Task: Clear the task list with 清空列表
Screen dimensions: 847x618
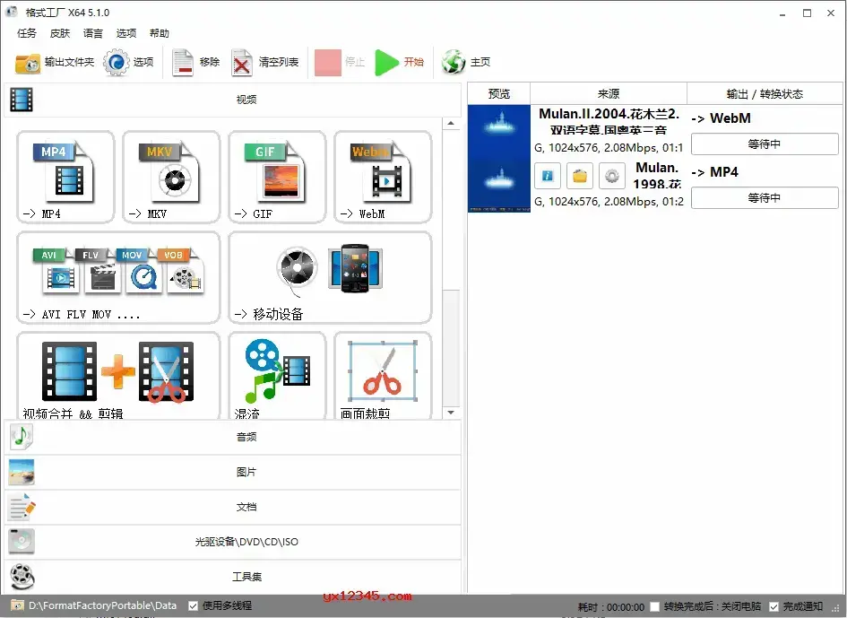Action: (x=264, y=62)
